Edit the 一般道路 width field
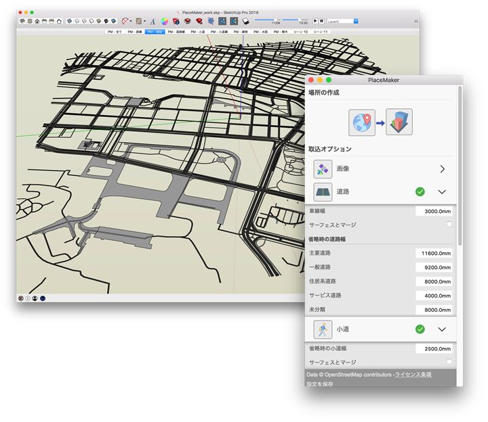Viewport: 488px width, 422px height. coord(434,267)
